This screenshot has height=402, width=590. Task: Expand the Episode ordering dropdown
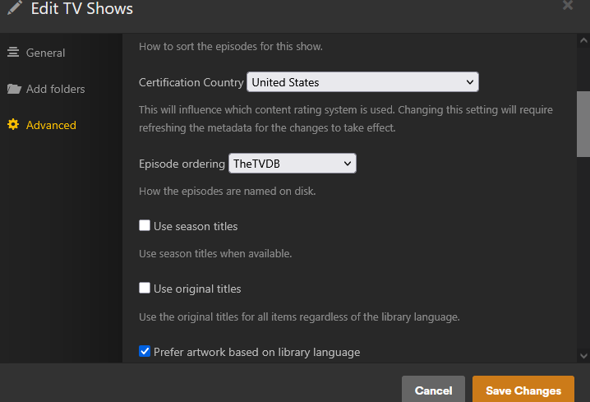pos(292,164)
